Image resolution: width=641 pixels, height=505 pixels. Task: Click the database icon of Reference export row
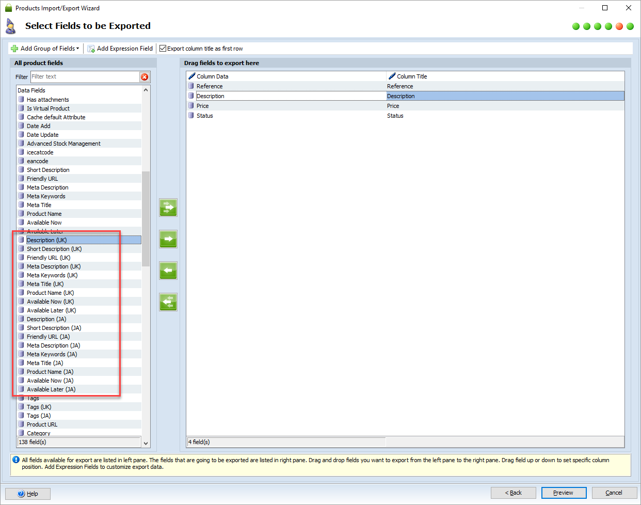191,86
